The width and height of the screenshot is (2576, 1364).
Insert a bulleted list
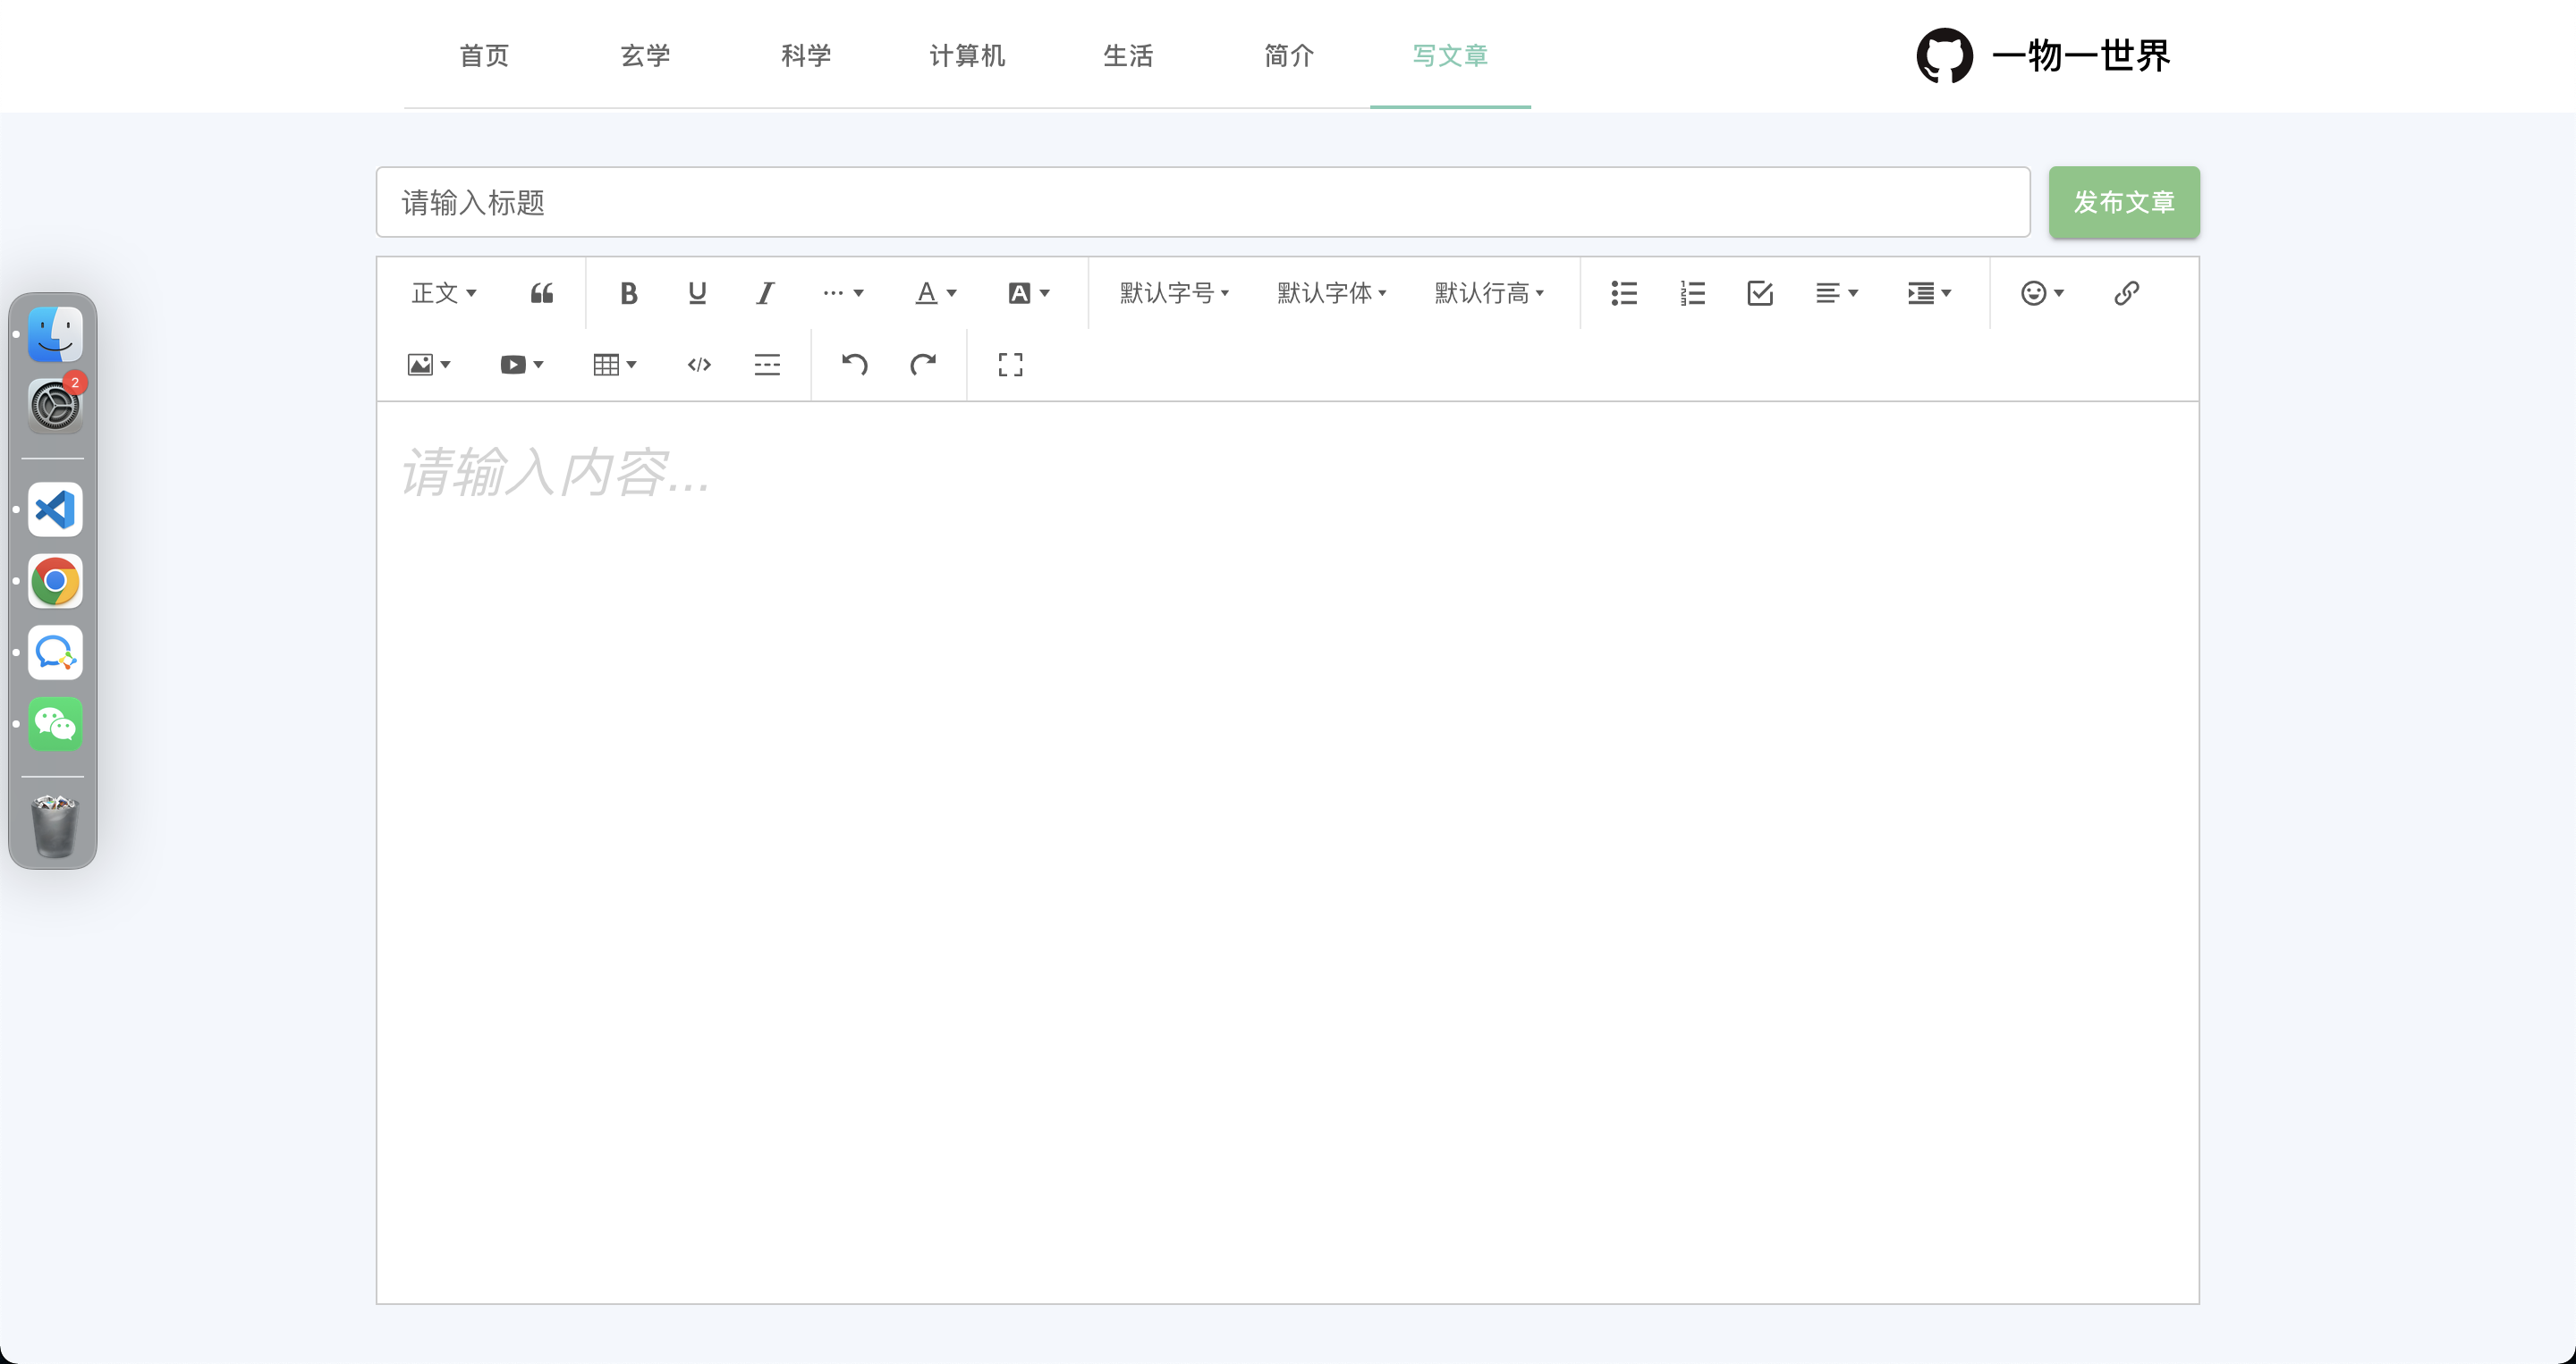point(1624,293)
